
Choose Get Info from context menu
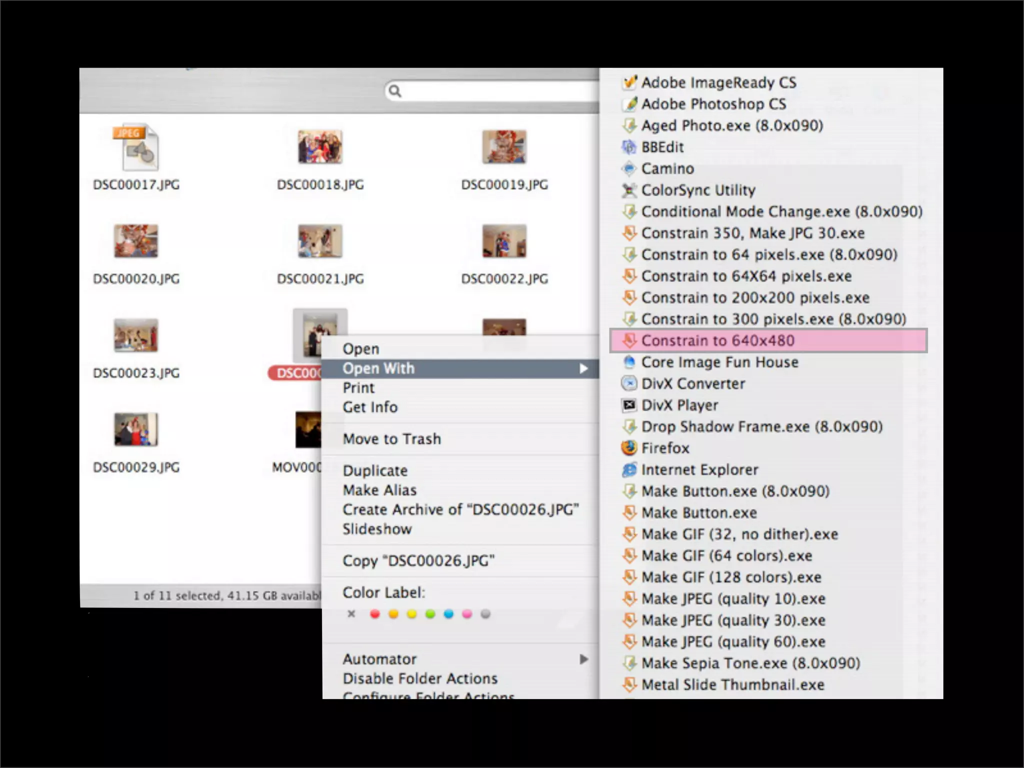tap(370, 407)
